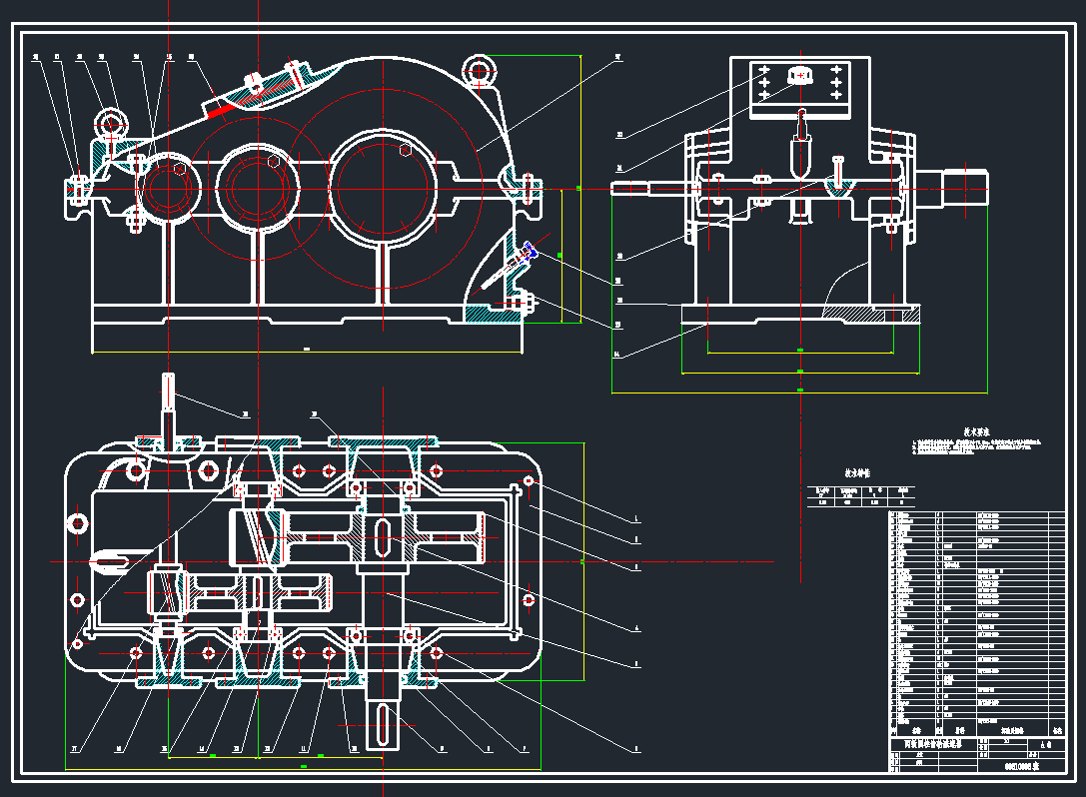The width and height of the screenshot is (1086, 797).
Task: Select the 技术要求 heading text
Action: pos(976,432)
